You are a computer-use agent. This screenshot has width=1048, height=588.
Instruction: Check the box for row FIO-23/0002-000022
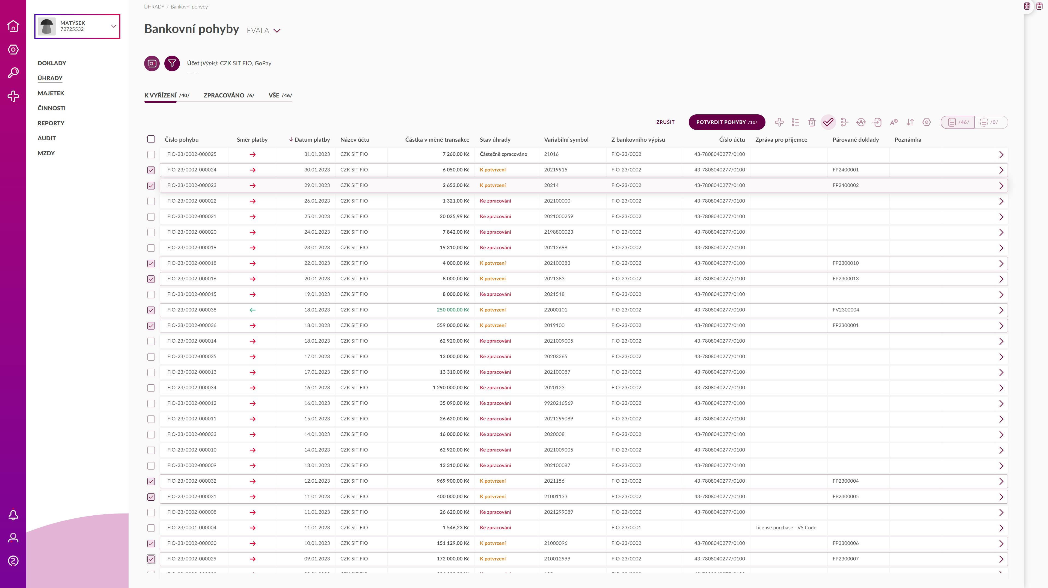(151, 201)
